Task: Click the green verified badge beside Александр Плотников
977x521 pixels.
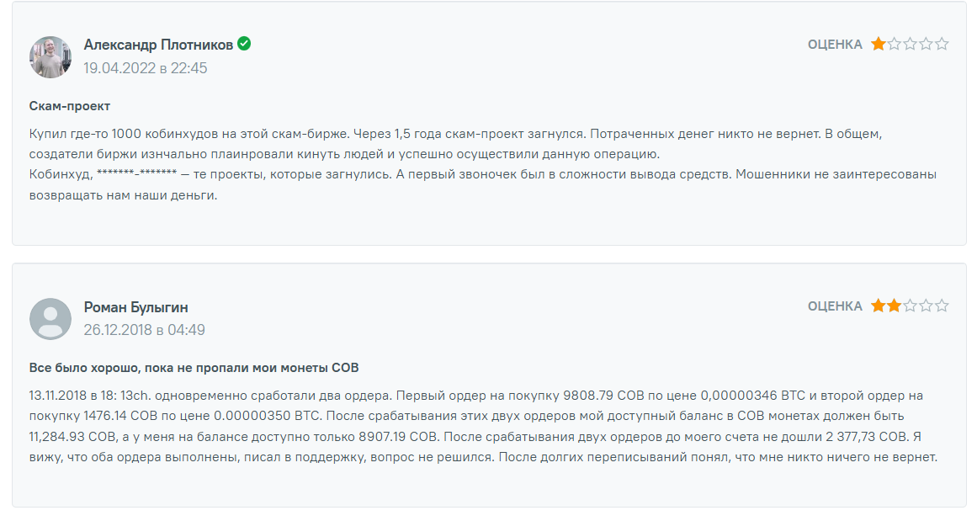Action: point(244,44)
